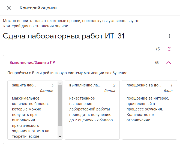
Task: Click the 2 балла score value
Action: 110,88
